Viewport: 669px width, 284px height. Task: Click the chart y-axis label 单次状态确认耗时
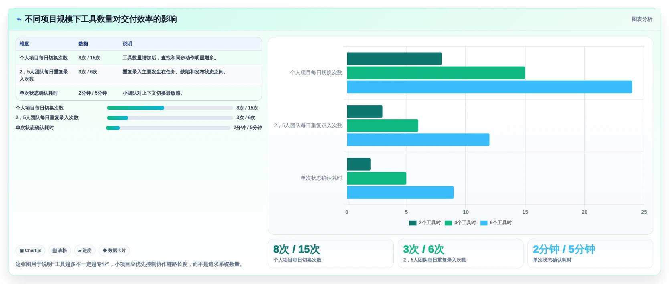321,178
